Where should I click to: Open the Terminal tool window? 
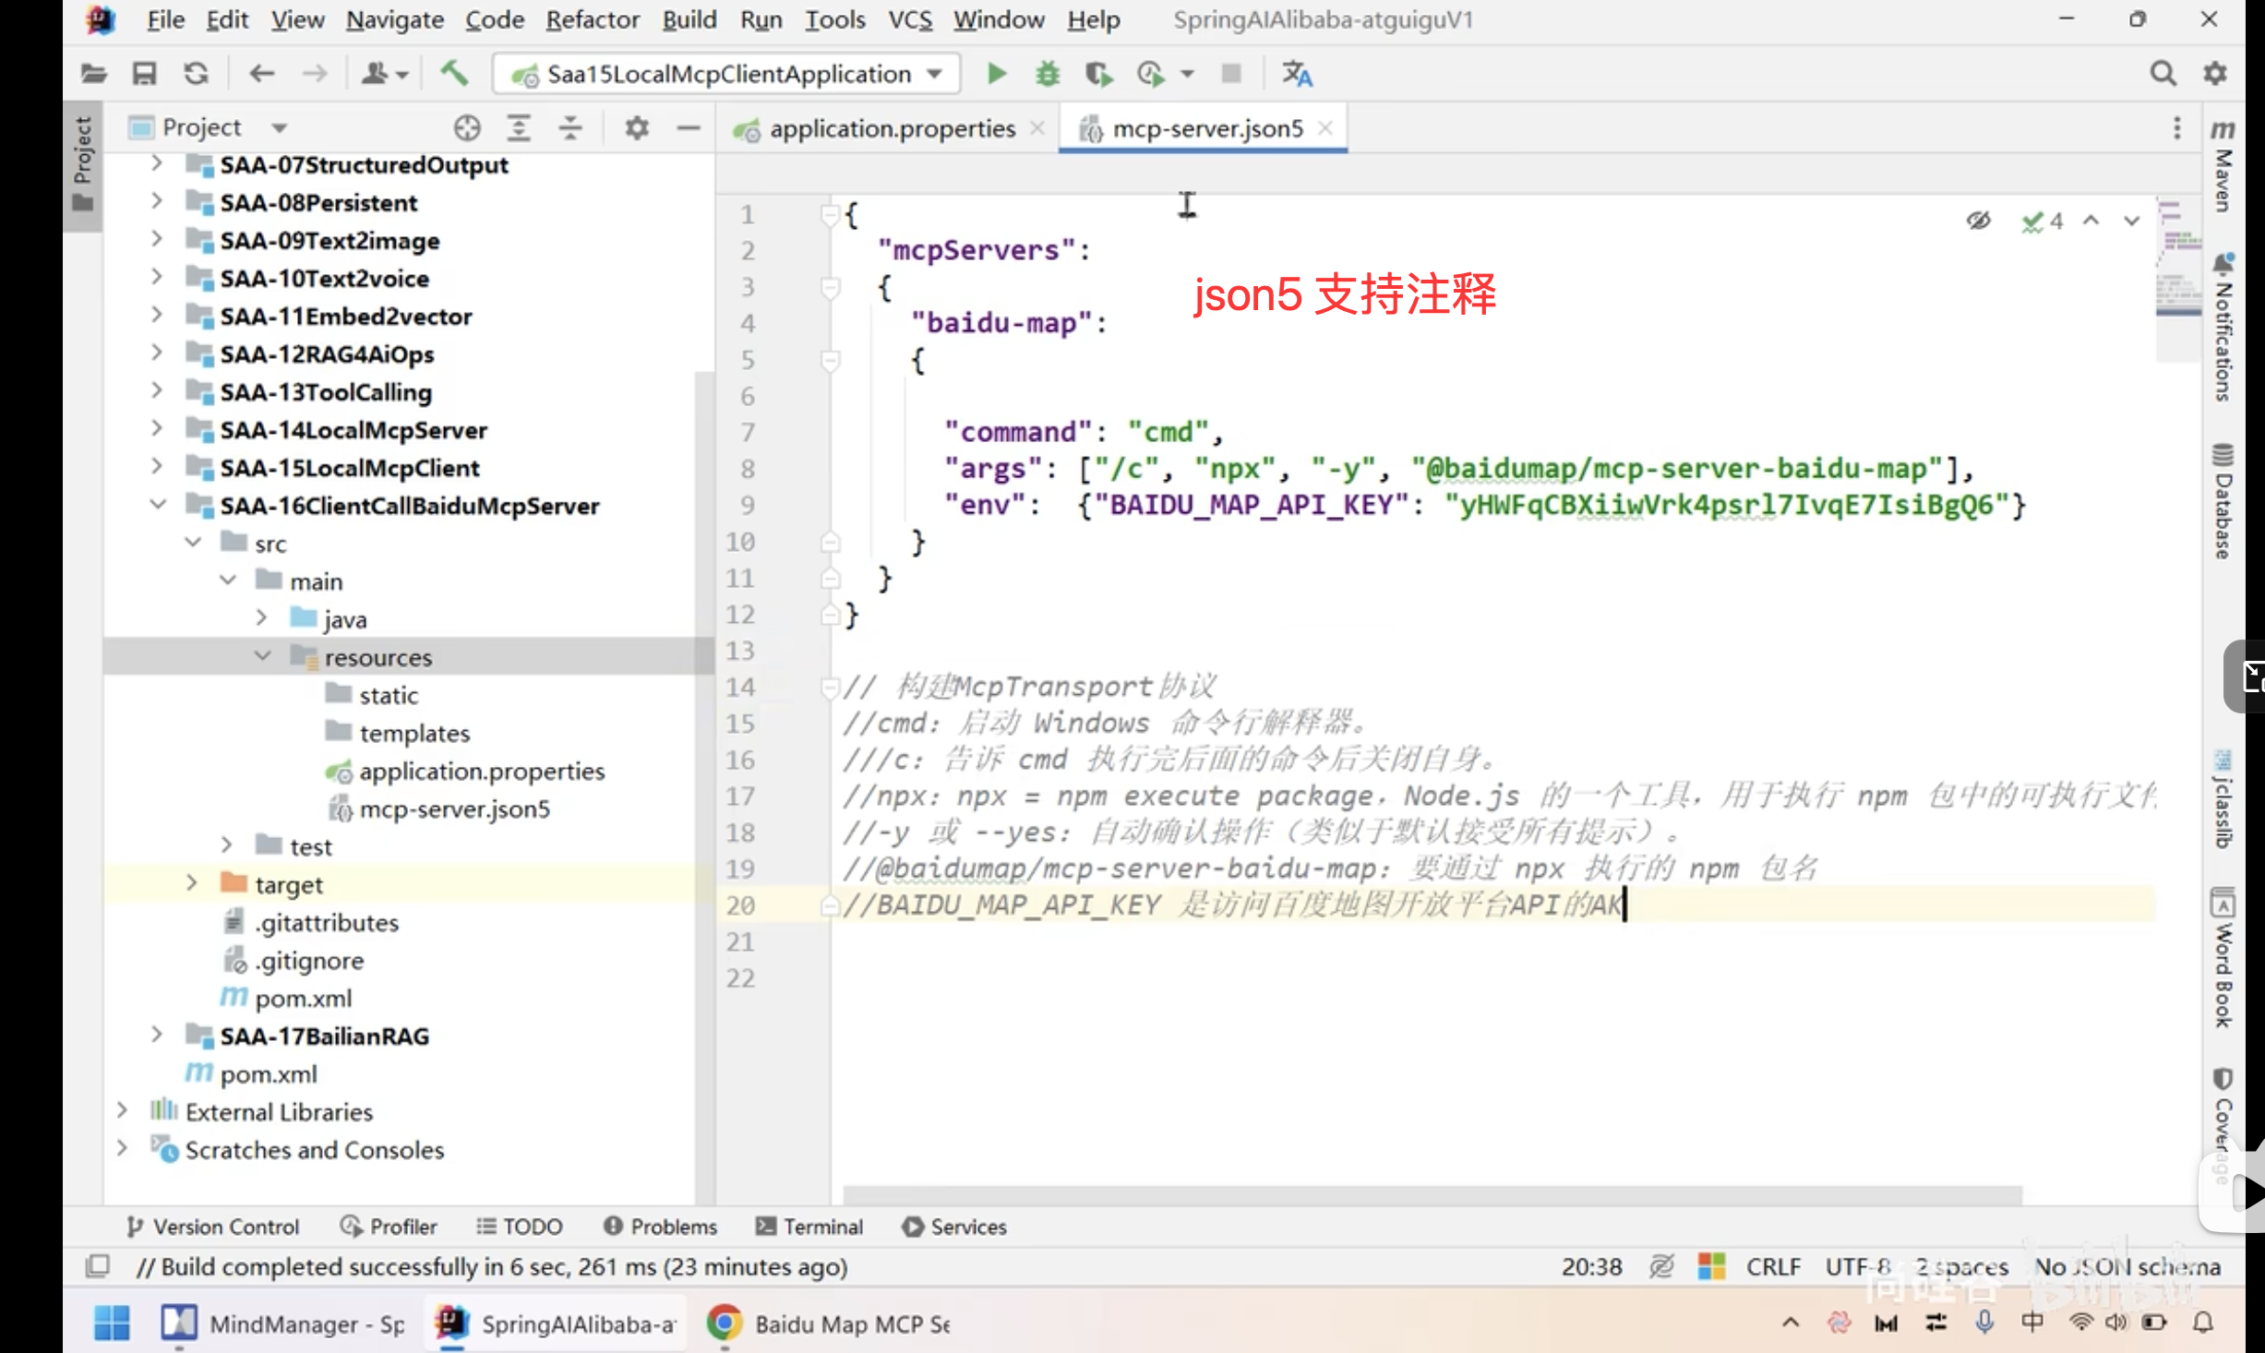click(x=809, y=1227)
